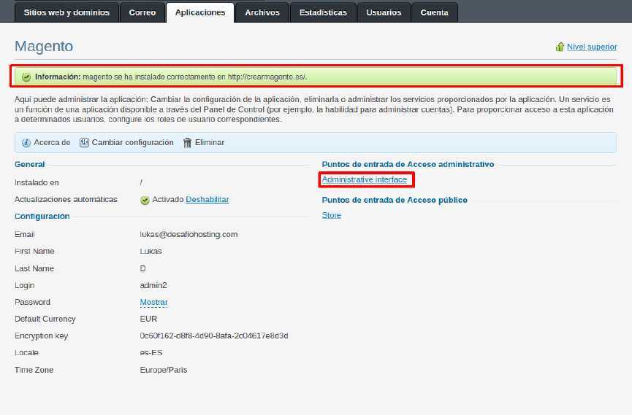632x415 pixels.
Task: Open the Sitios web y dominios tab
Action: (66, 12)
